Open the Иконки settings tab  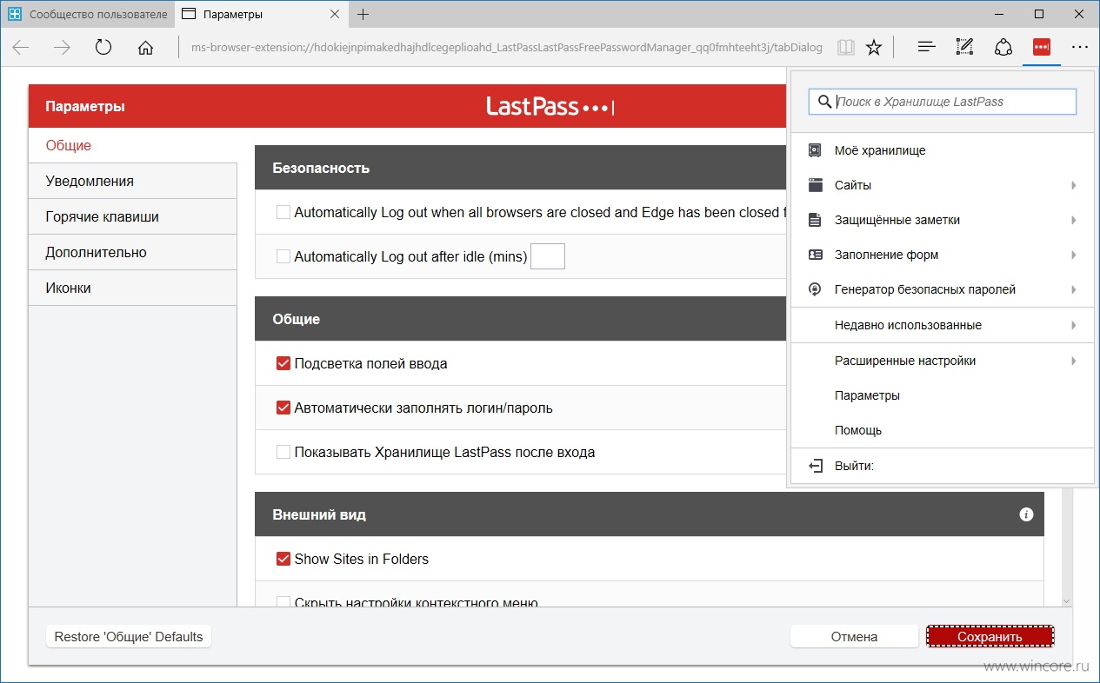(133, 288)
